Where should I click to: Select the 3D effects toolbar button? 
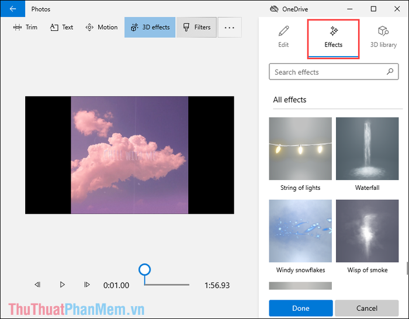pyautogui.click(x=150, y=27)
